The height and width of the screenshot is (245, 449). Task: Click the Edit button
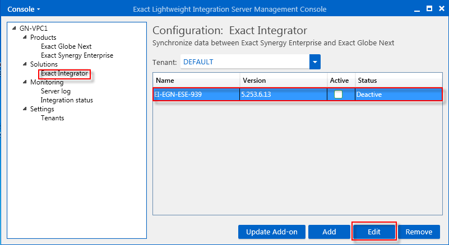[374, 232]
